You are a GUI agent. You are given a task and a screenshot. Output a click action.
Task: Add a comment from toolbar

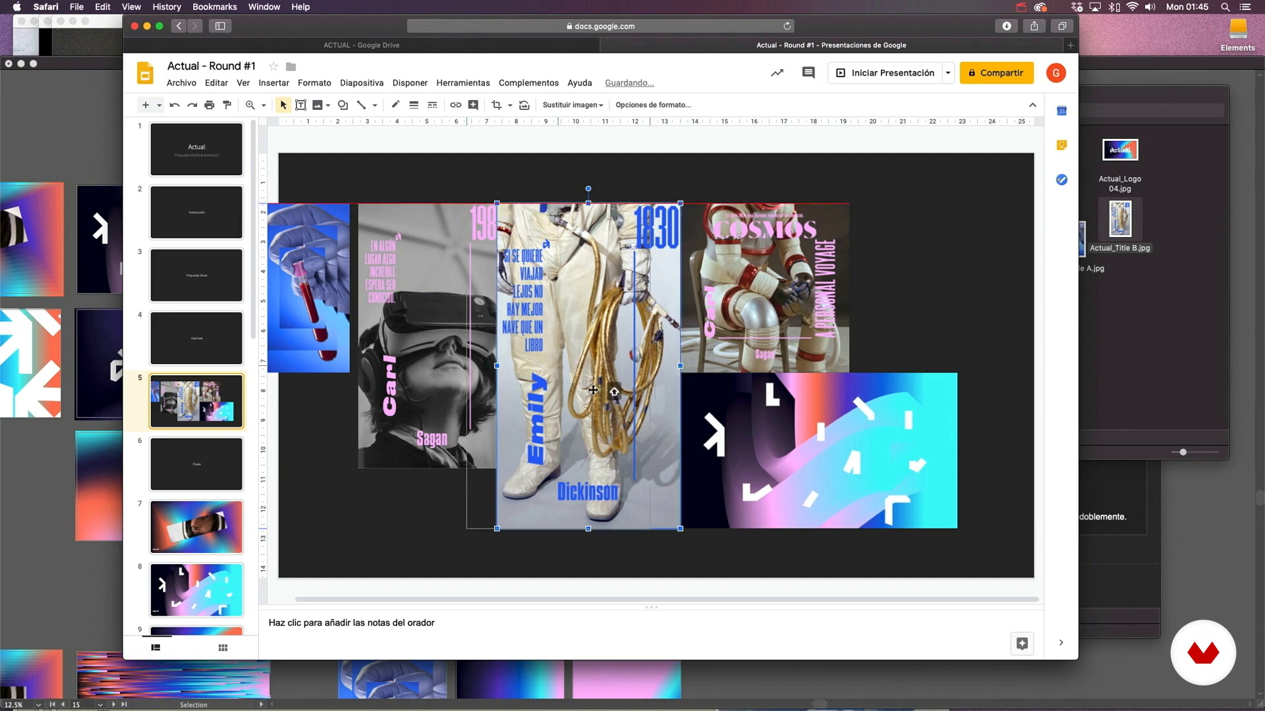coord(473,105)
